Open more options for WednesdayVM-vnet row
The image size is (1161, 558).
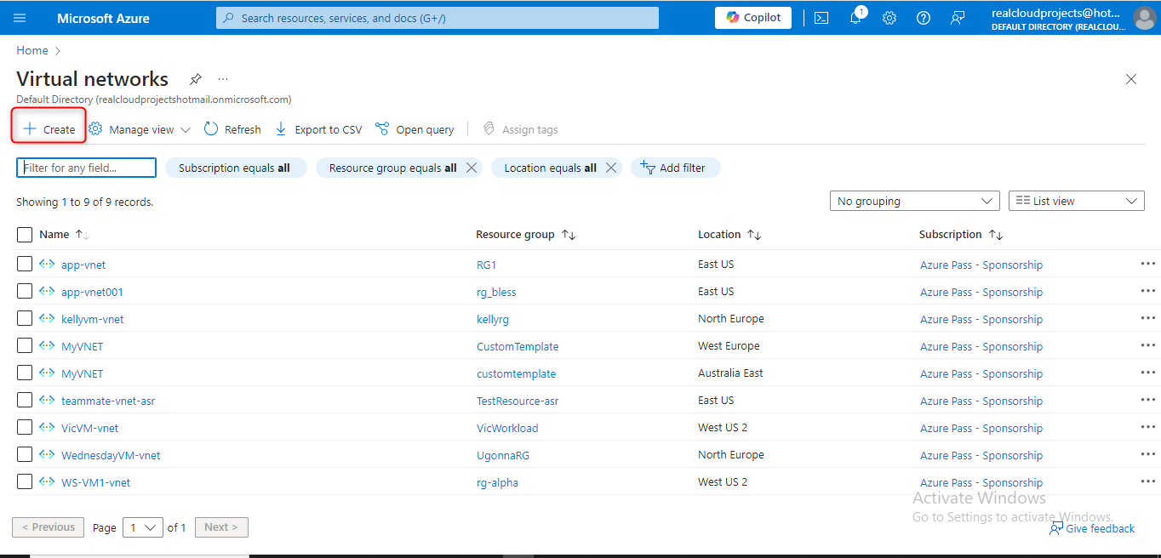point(1148,454)
